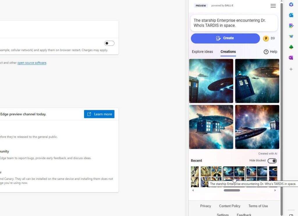Select the Creations tab
Image resolution: width=298 pixels, height=216 pixels.
pyautogui.click(x=228, y=52)
